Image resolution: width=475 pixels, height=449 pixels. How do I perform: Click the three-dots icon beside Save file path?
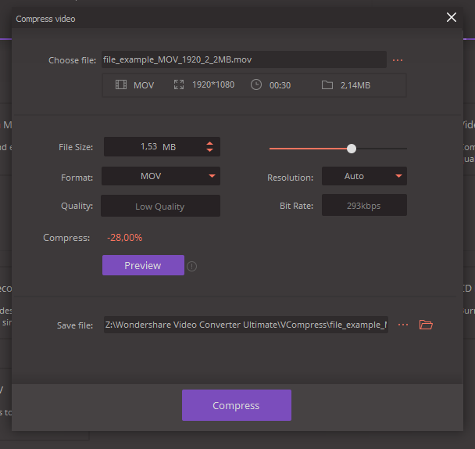pyautogui.click(x=403, y=325)
